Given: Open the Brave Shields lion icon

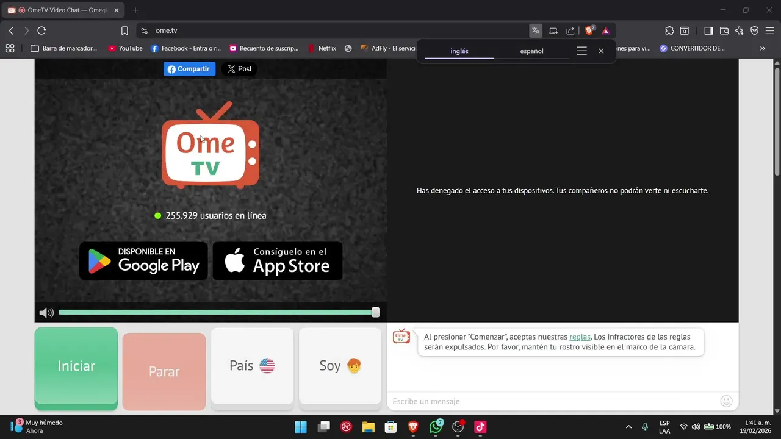Looking at the screenshot, I should pyautogui.click(x=589, y=30).
